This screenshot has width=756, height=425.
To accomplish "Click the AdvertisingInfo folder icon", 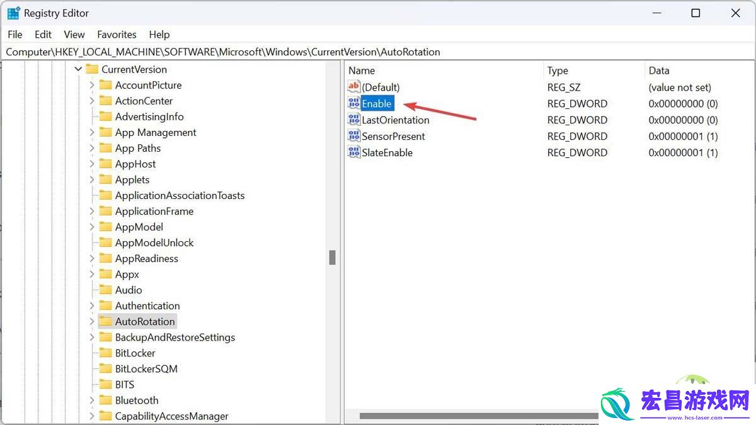I will (x=105, y=116).
